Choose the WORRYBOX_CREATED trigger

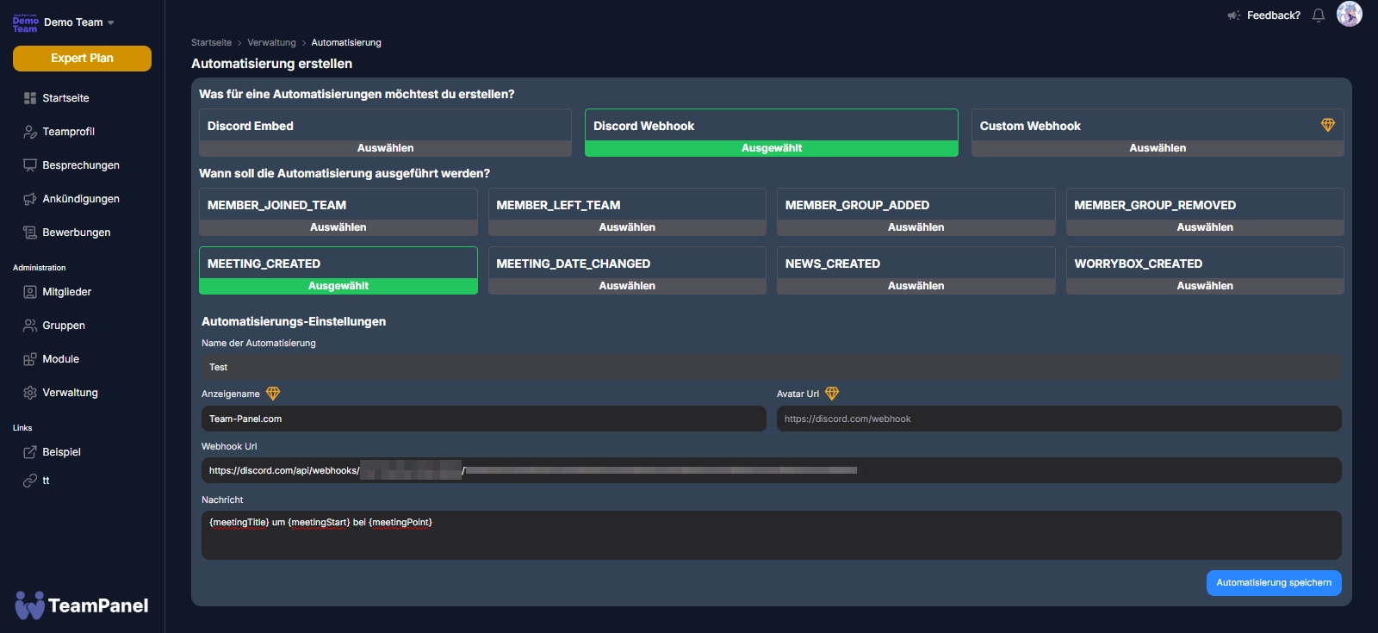click(1204, 286)
